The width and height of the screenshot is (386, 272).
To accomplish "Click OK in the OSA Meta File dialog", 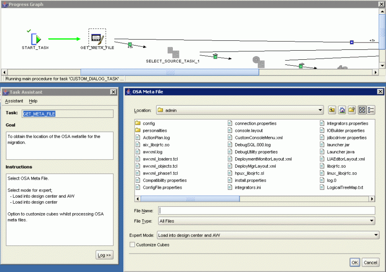I will point(354,262).
